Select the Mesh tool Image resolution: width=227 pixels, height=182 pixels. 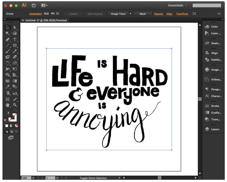pyautogui.click(x=7, y=81)
